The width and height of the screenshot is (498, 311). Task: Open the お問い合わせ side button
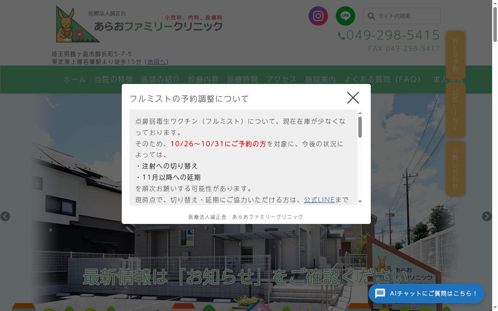455,168
